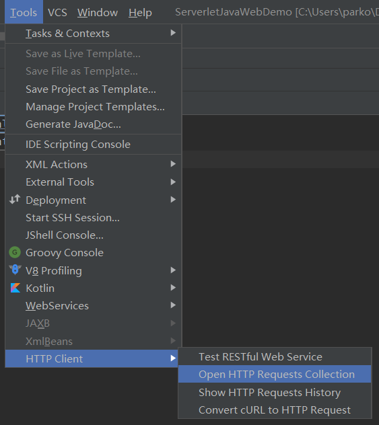Open the Window menu

98,13
